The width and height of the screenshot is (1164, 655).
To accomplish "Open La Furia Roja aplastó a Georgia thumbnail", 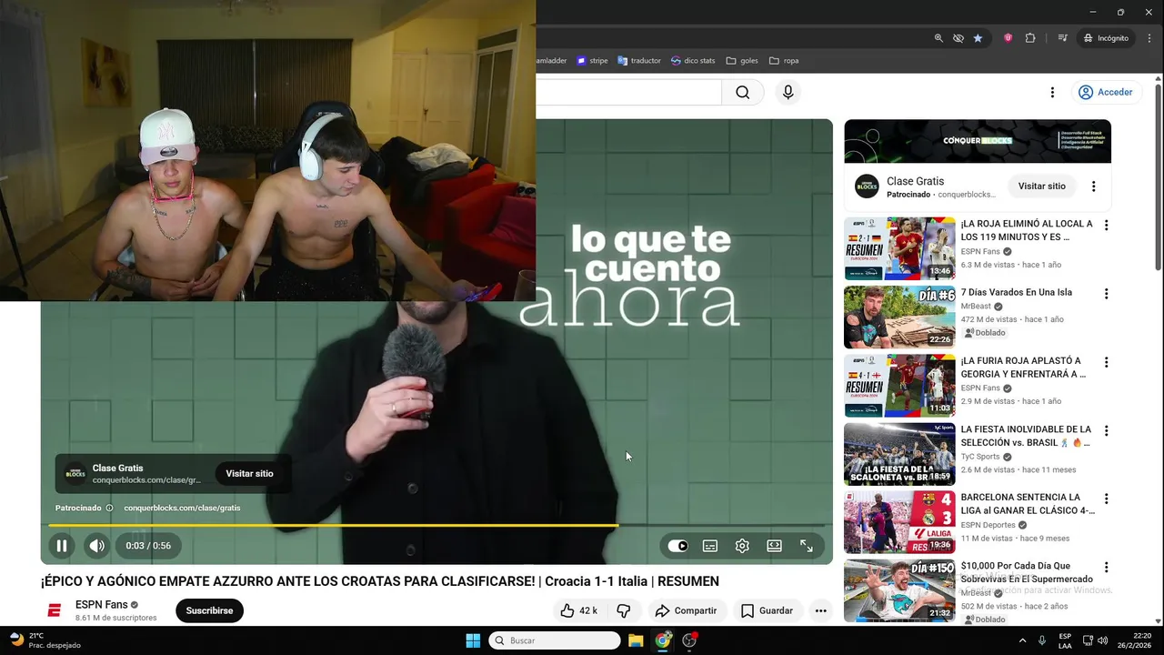I will tap(899, 385).
